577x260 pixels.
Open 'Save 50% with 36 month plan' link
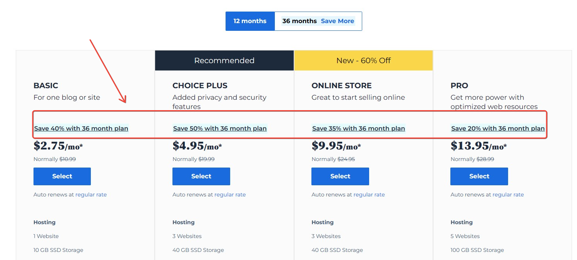point(220,129)
